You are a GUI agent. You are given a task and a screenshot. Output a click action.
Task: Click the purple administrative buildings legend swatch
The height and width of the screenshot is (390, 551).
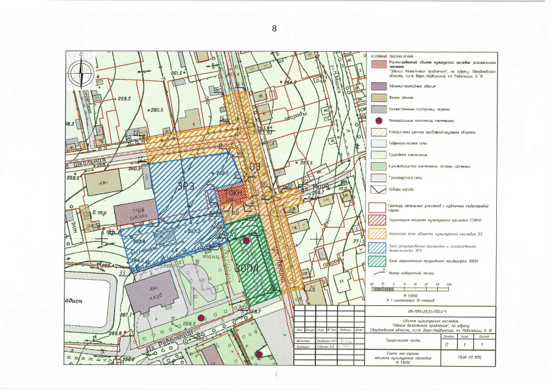point(376,86)
